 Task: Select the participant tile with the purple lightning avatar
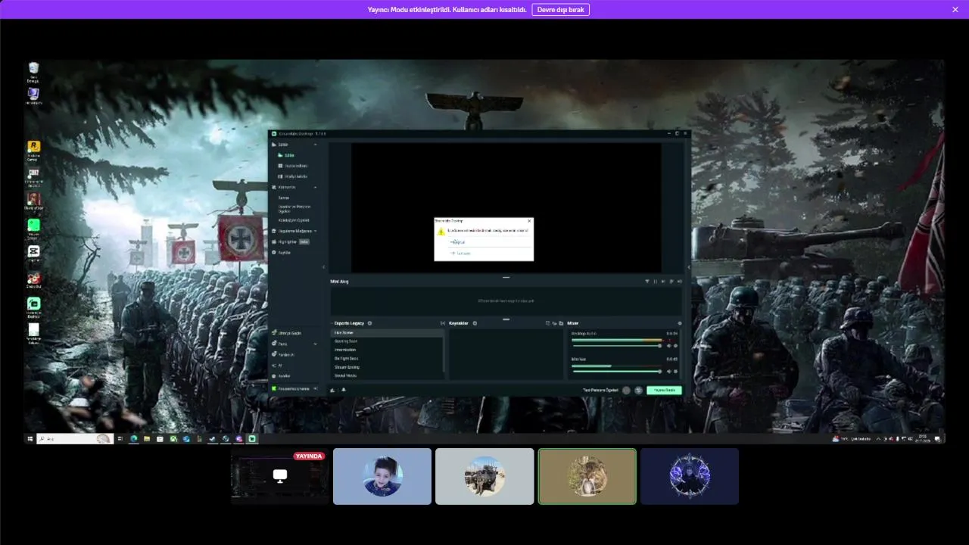[x=690, y=476]
